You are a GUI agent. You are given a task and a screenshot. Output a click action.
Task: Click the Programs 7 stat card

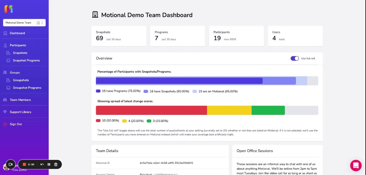coord(178,36)
